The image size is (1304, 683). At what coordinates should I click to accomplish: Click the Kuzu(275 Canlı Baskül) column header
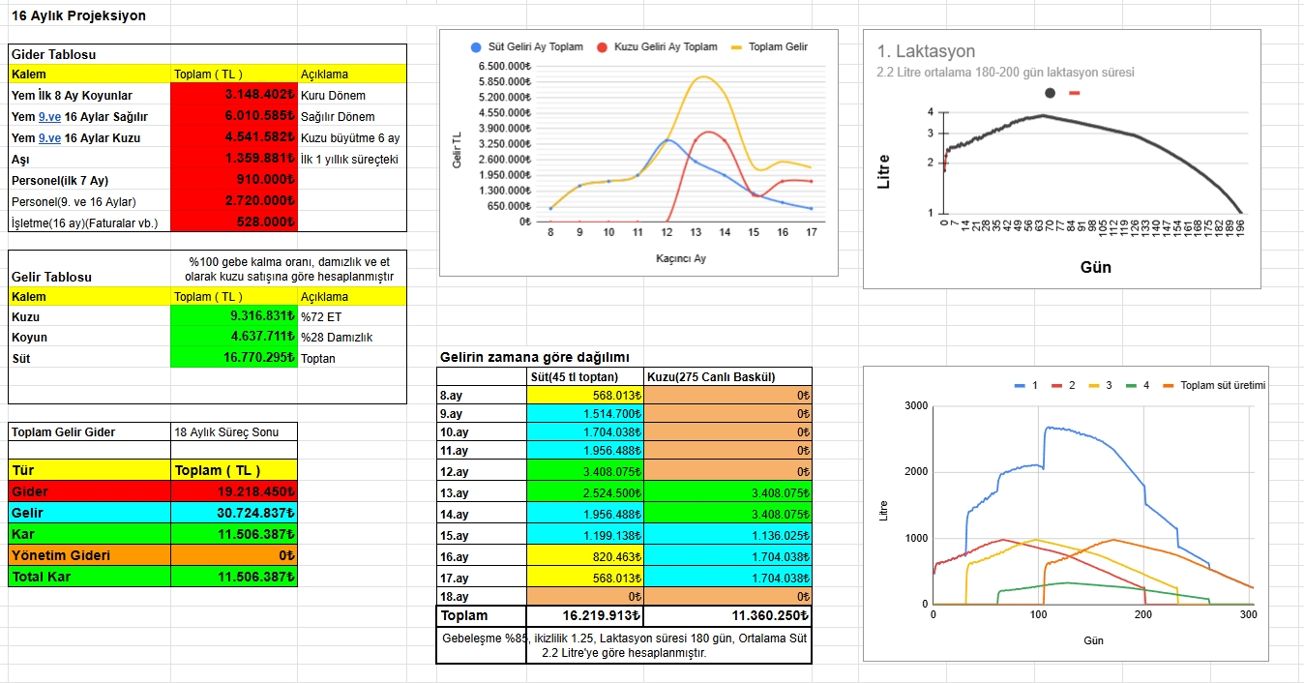(727, 376)
